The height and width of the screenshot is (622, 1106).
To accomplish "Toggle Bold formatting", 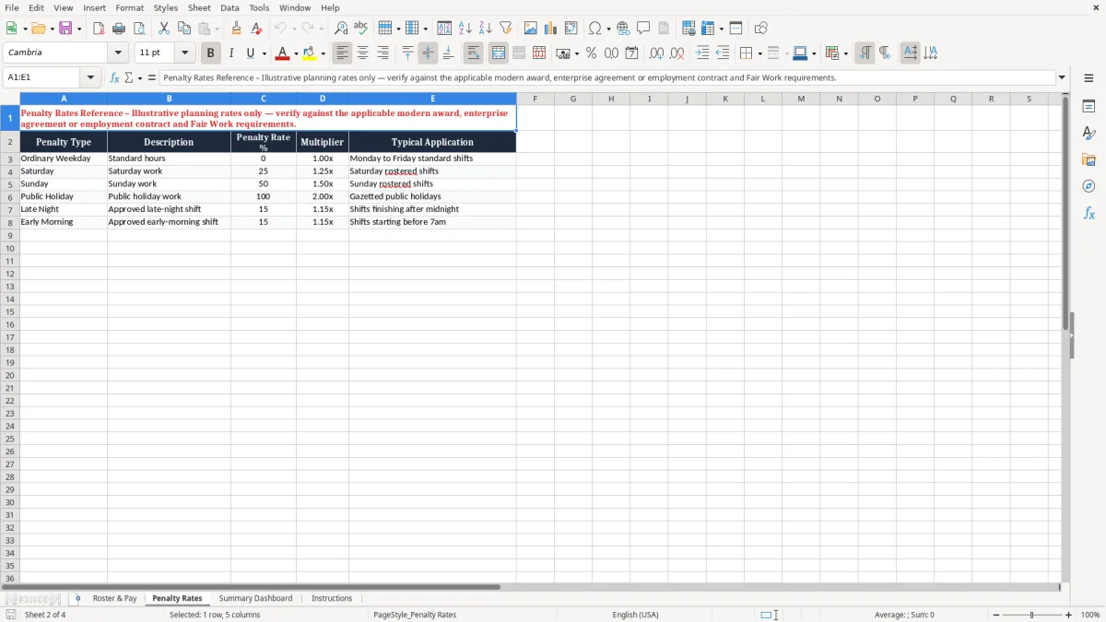I will [x=210, y=53].
